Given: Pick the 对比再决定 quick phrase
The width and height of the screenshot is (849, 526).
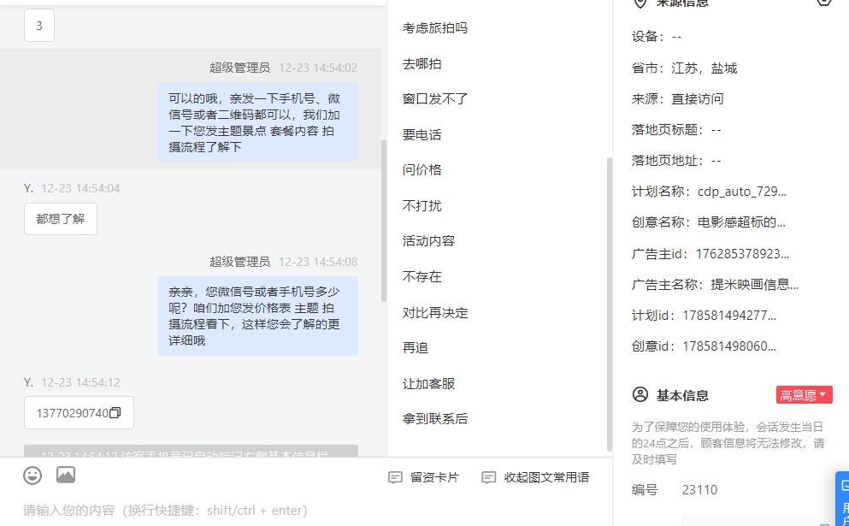Looking at the screenshot, I should pyautogui.click(x=435, y=313).
